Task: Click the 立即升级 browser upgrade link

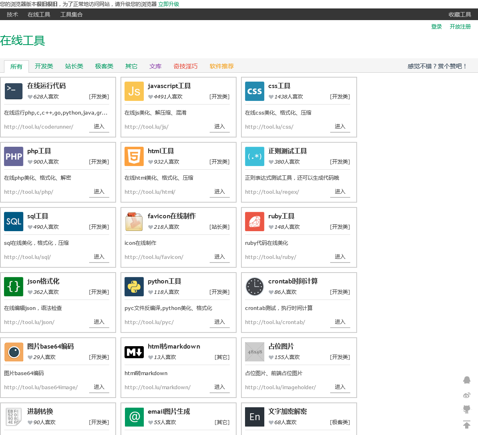Action: 169,4
